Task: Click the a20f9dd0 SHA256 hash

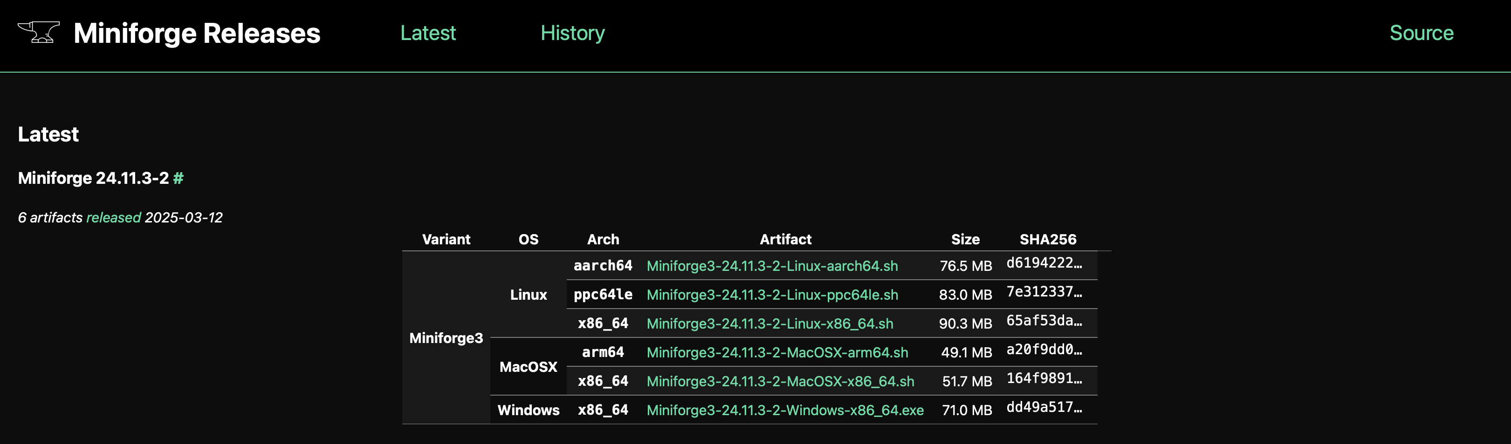Action: pos(1044,350)
